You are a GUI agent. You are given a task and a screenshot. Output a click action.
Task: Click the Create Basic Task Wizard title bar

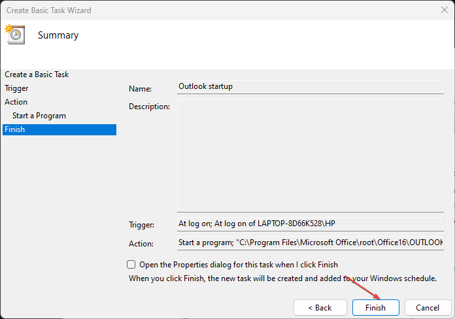point(196,9)
